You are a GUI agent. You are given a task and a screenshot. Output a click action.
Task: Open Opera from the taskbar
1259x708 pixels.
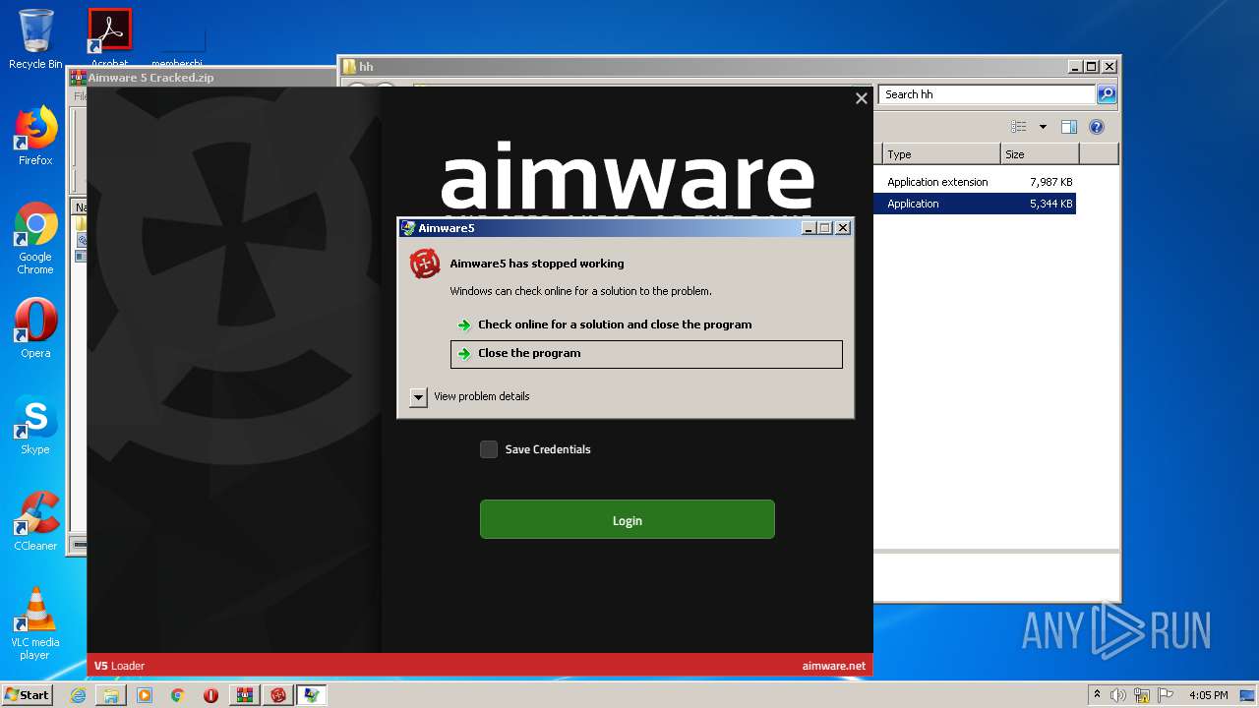[210, 695]
